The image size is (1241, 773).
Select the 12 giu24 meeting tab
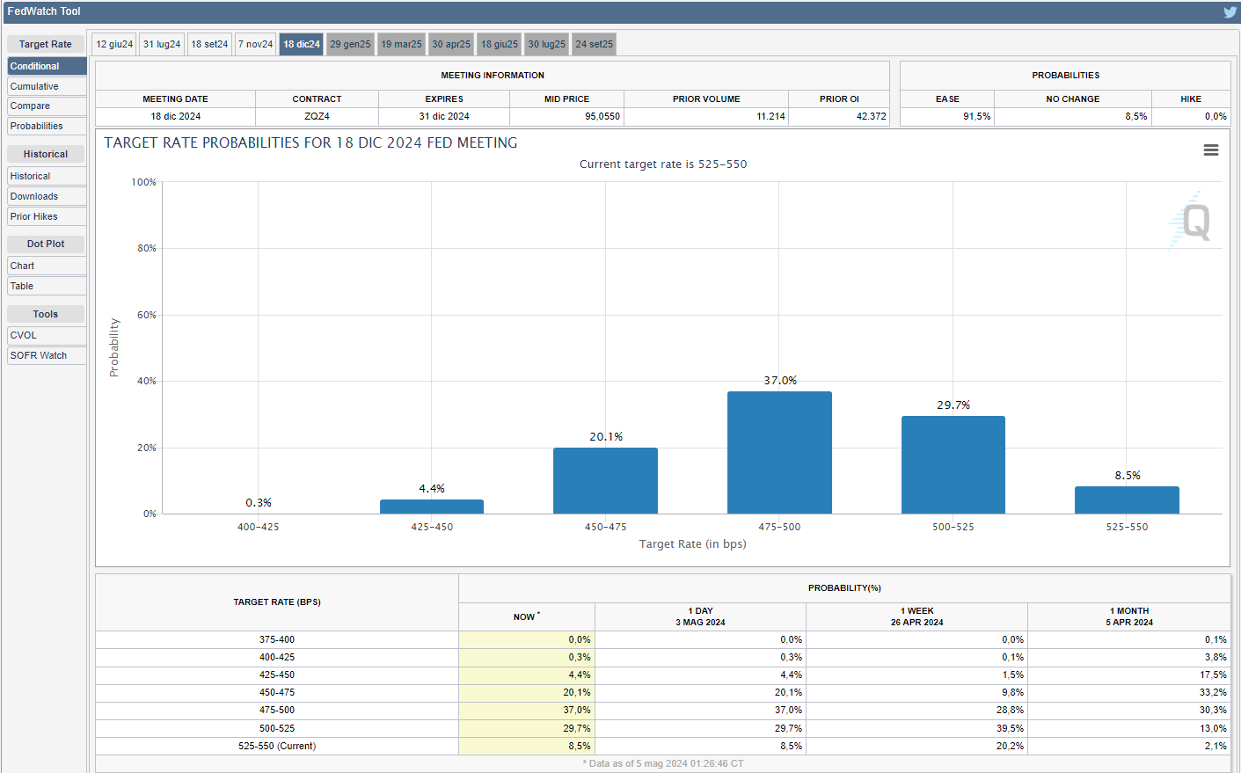(x=114, y=44)
